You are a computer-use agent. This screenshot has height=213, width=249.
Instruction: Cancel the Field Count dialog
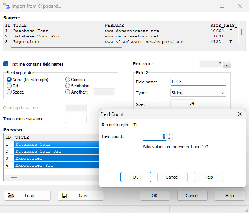(172, 177)
